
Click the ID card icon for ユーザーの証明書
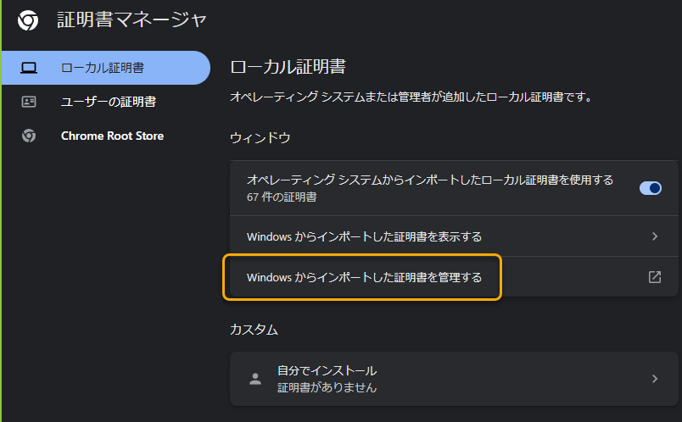pyautogui.click(x=29, y=102)
